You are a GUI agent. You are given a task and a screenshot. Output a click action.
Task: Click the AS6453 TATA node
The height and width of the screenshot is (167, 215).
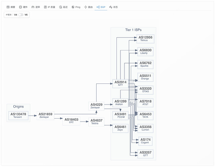(x=145, y=116)
